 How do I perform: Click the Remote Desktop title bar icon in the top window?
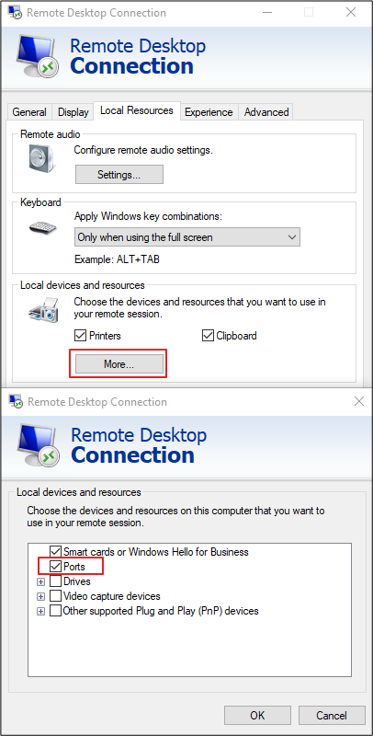15,12
